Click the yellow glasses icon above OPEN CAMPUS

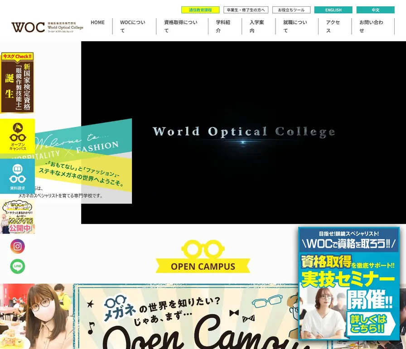[x=203, y=249]
